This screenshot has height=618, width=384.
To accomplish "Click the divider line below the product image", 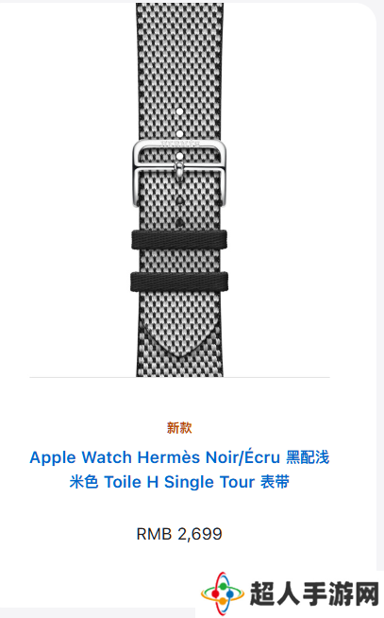I will tap(179, 378).
